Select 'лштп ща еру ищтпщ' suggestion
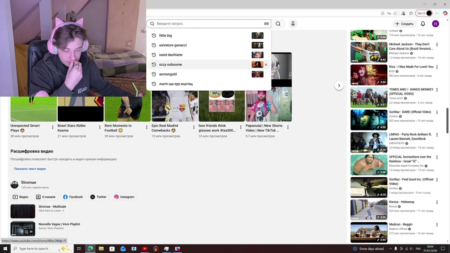 (209, 84)
